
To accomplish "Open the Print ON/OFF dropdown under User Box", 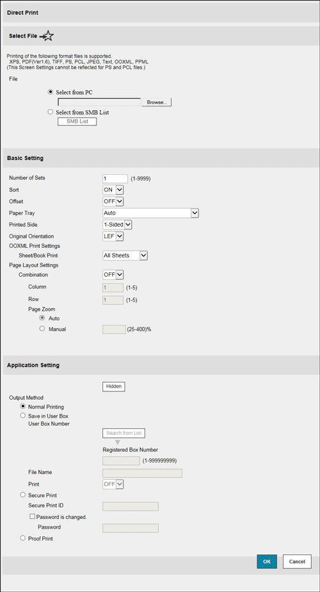I will click(x=113, y=484).
